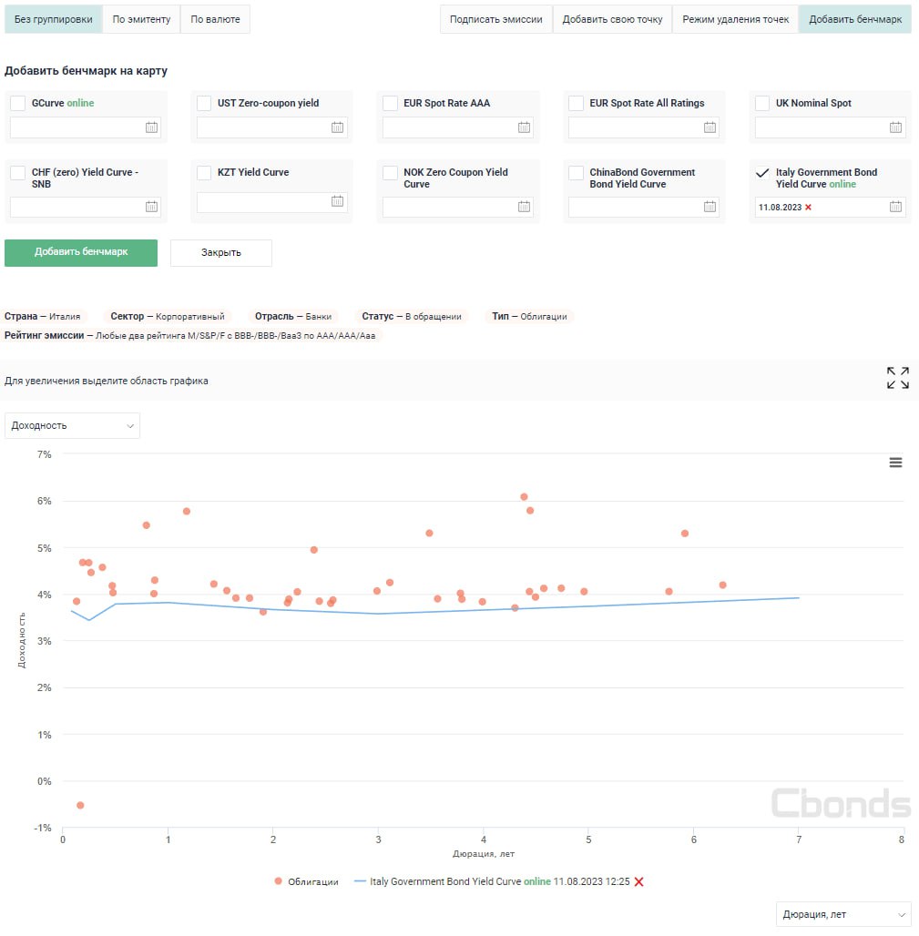The width and height of the screenshot is (919, 936).
Task: Click Сектор – Корпоративный filter tag
Action: click(168, 316)
